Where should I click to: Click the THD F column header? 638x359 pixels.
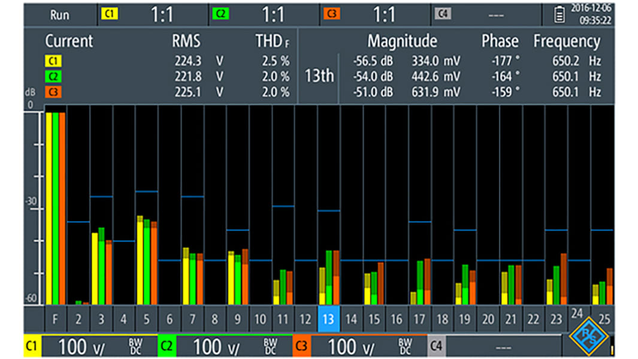[272, 41]
